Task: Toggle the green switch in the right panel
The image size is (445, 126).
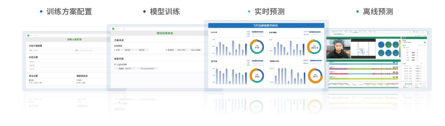Action: (x=425, y=42)
